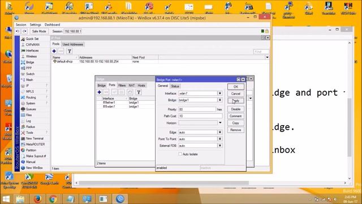The image size is (362, 204).
Task: Open Wireless in the sidebar
Action: pos(31,57)
